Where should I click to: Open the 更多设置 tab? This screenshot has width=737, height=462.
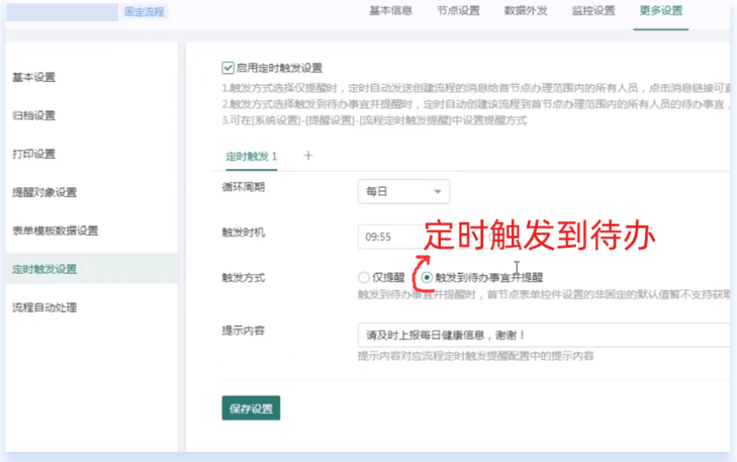coord(661,11)
